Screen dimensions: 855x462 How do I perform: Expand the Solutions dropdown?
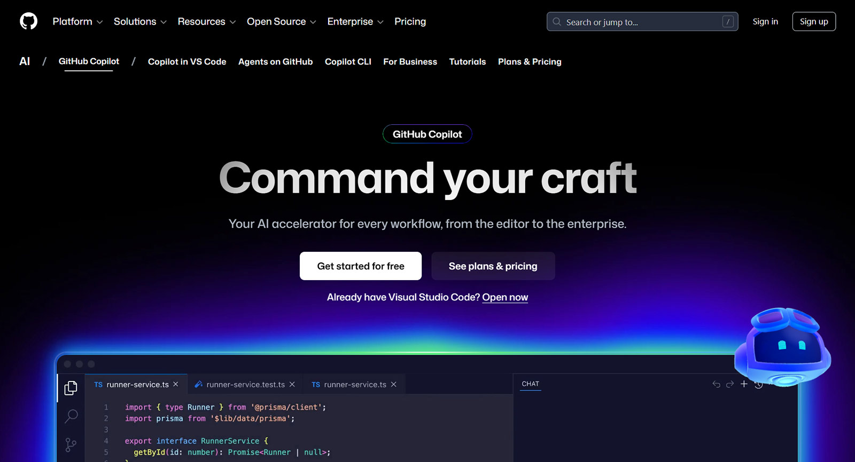click(140, 21)
